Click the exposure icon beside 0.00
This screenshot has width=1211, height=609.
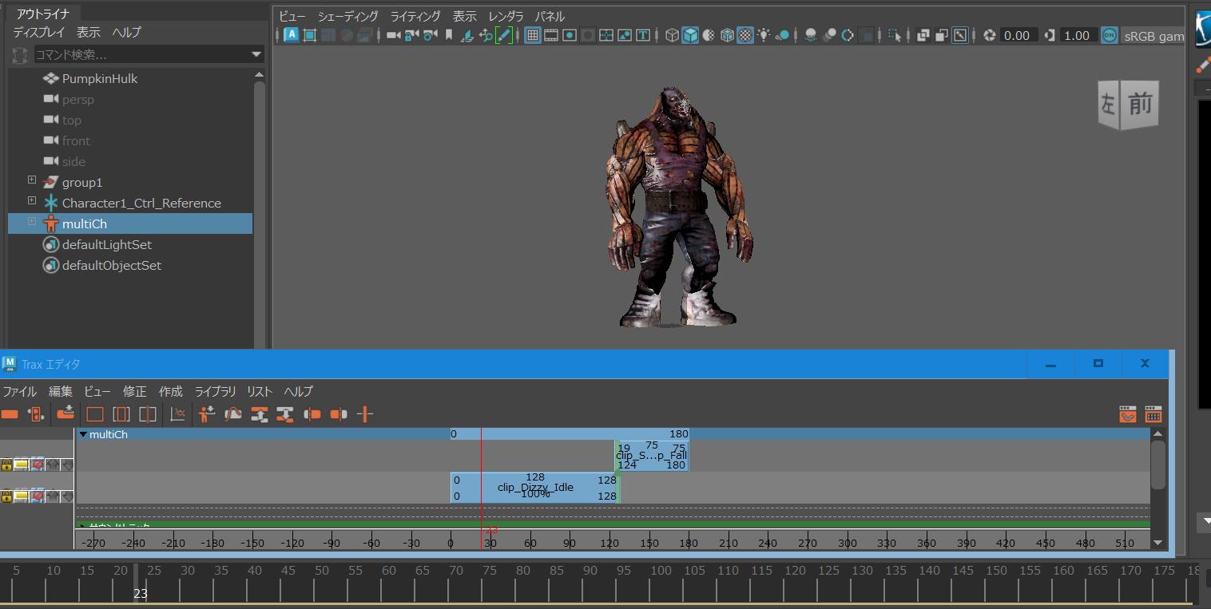coord(990,35)
